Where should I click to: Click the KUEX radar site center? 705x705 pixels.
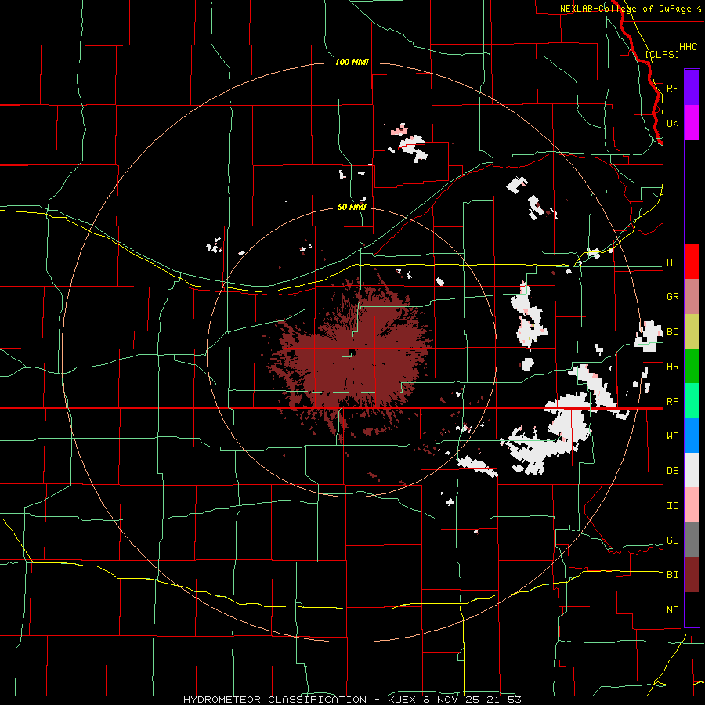[x=352, y=352]
